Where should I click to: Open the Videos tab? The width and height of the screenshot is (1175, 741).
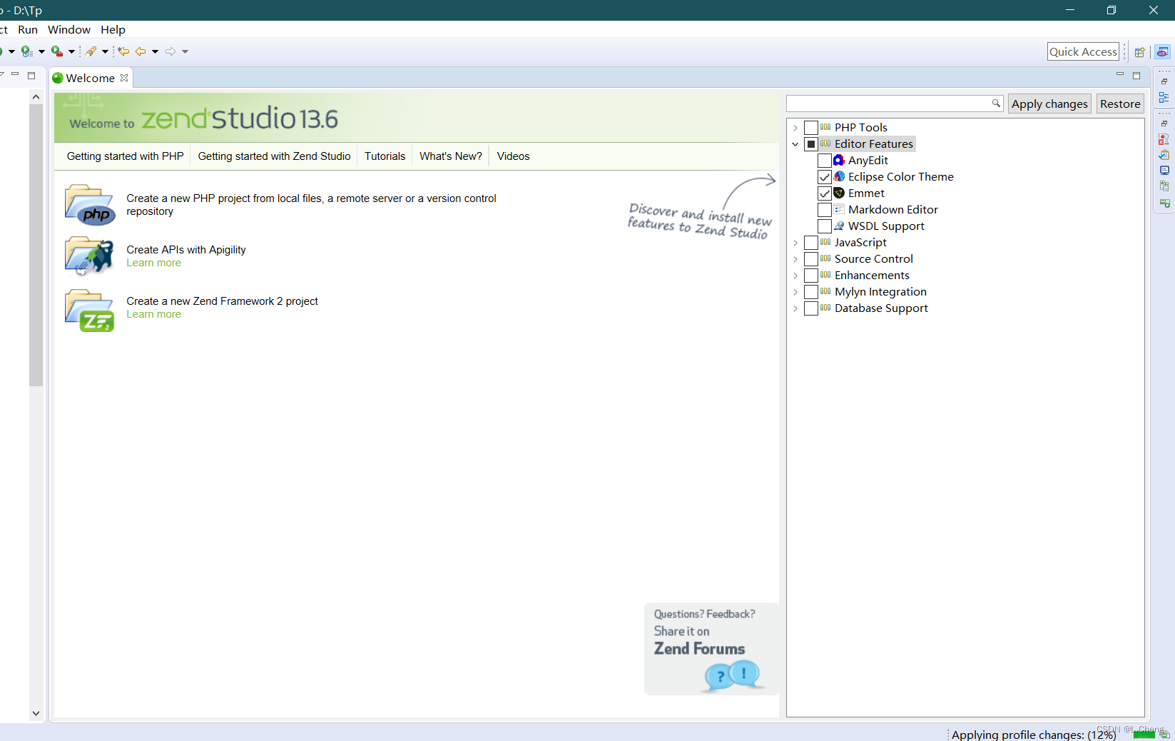tap(513, 156)
